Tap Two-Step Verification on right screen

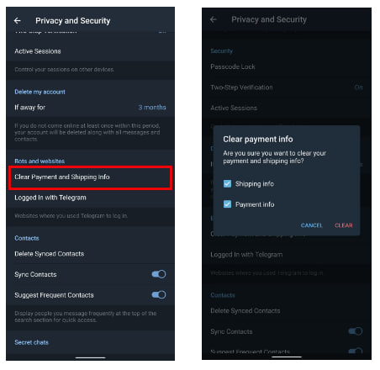(x=287, y=87)
